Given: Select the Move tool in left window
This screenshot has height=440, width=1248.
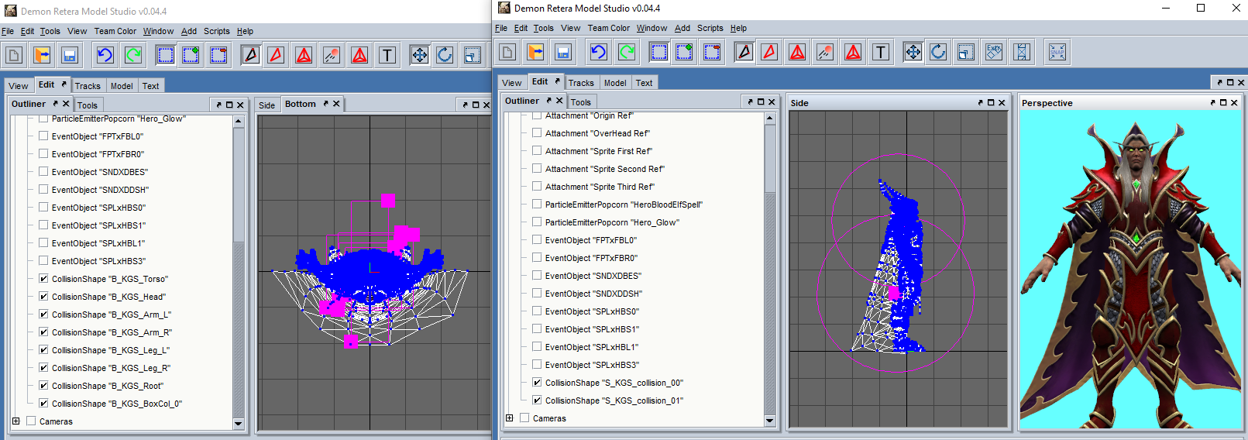Looking at the screenshot, I should point(420,55).
